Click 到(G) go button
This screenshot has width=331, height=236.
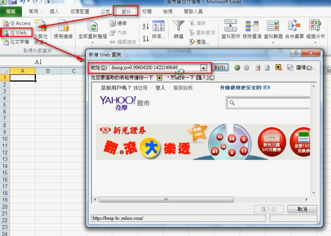[x=220, y=68]
